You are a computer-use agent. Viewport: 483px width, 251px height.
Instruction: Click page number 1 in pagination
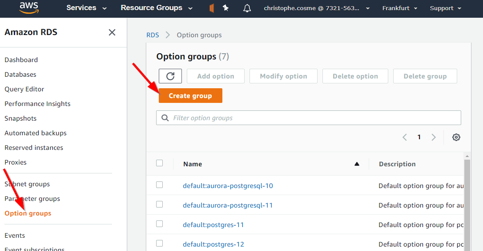pyautogui.click(x=419, y=137)
